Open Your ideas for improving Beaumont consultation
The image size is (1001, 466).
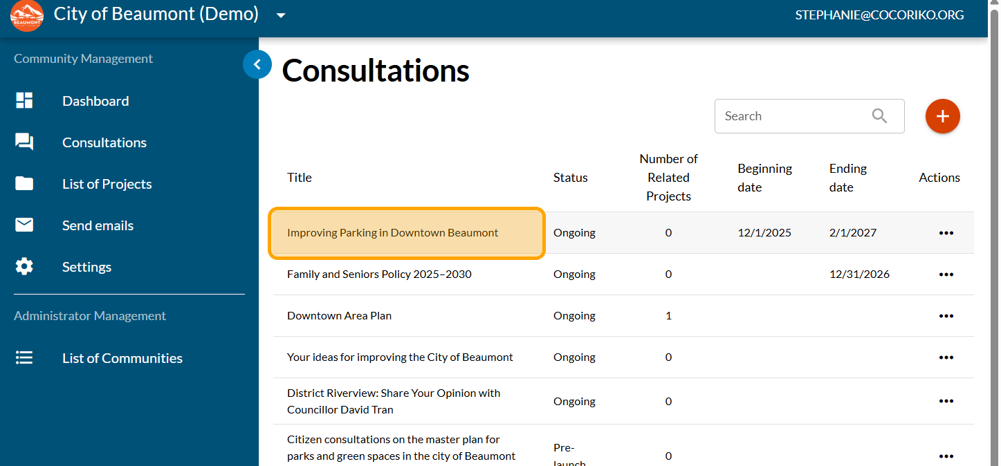(x=400, y=357)
